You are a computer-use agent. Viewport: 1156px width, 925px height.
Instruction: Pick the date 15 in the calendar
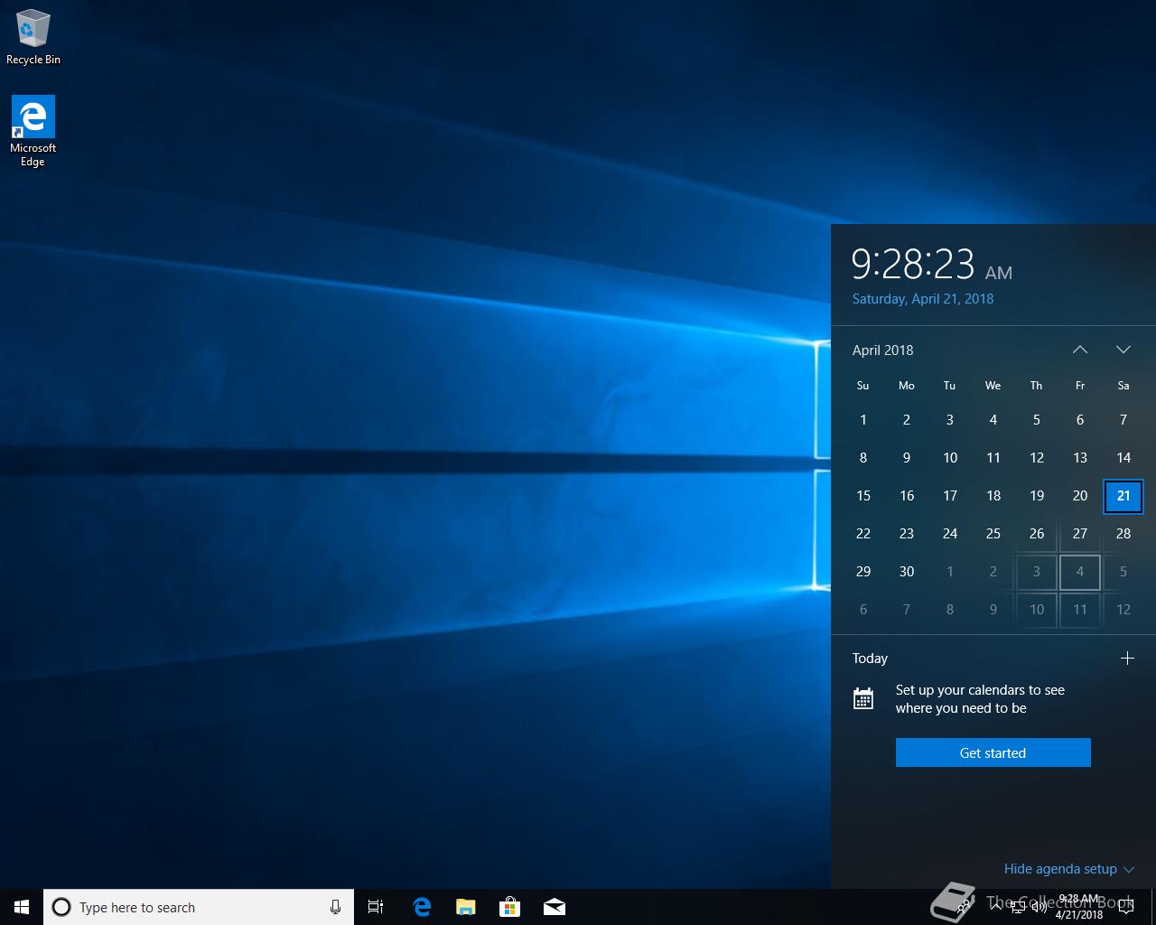(863, 496)
